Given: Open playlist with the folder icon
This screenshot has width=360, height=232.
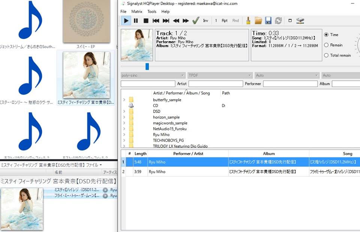Looking at the screenshot, I should [258, 21].
